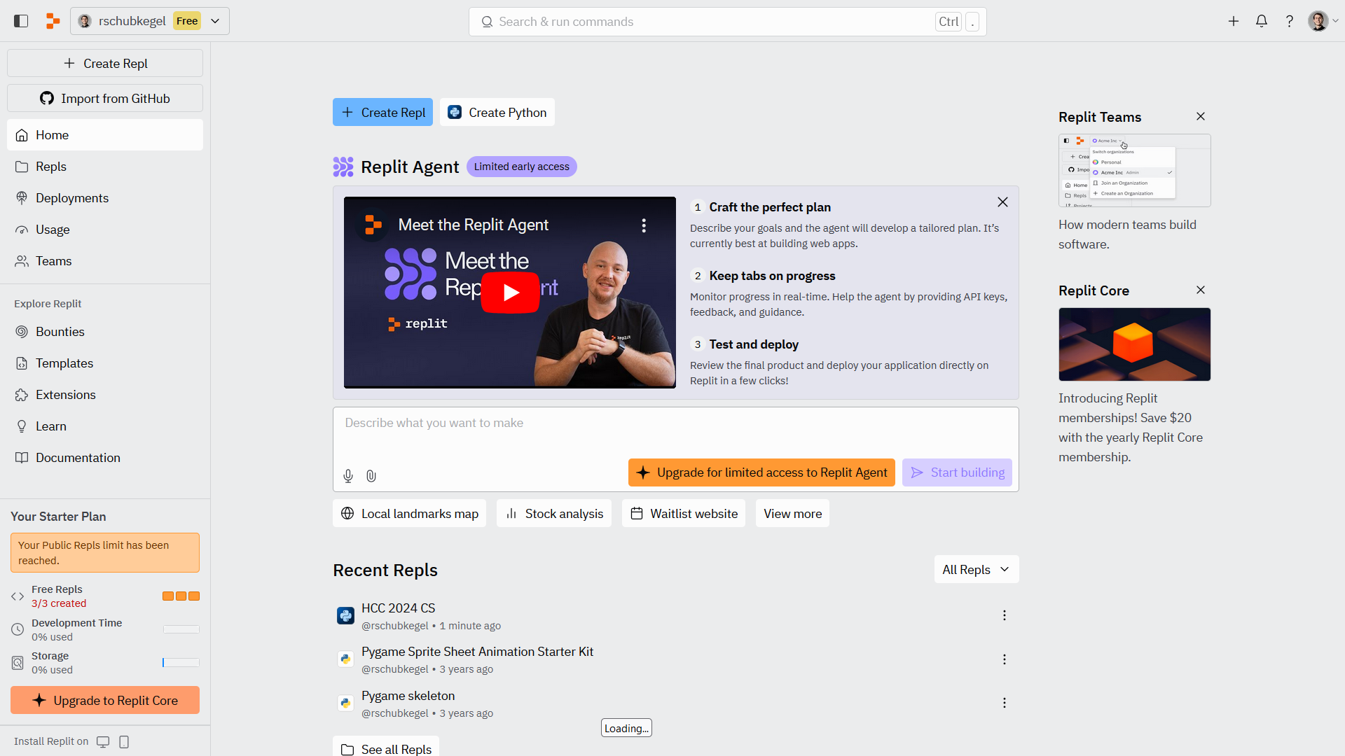Open Pygame skeleton repl

click(408, 696)
